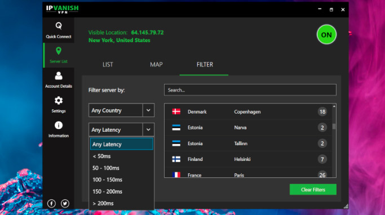The height and width of the screenshot is (215, 385).
Task: Maximize the IPVanish window
Action: tap(331, 10)
